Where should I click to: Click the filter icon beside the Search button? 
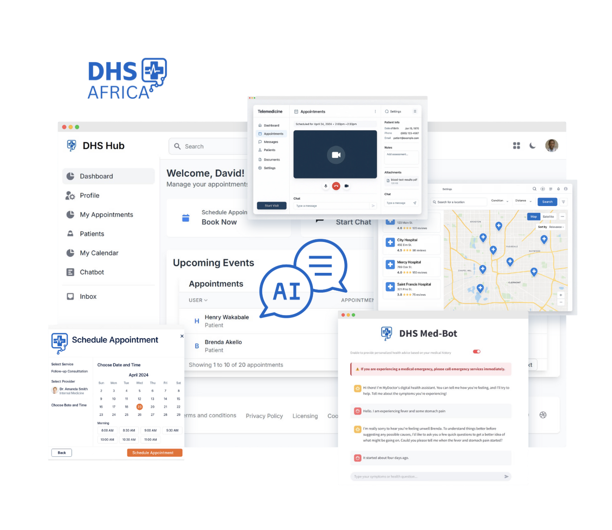click(564, 202)
